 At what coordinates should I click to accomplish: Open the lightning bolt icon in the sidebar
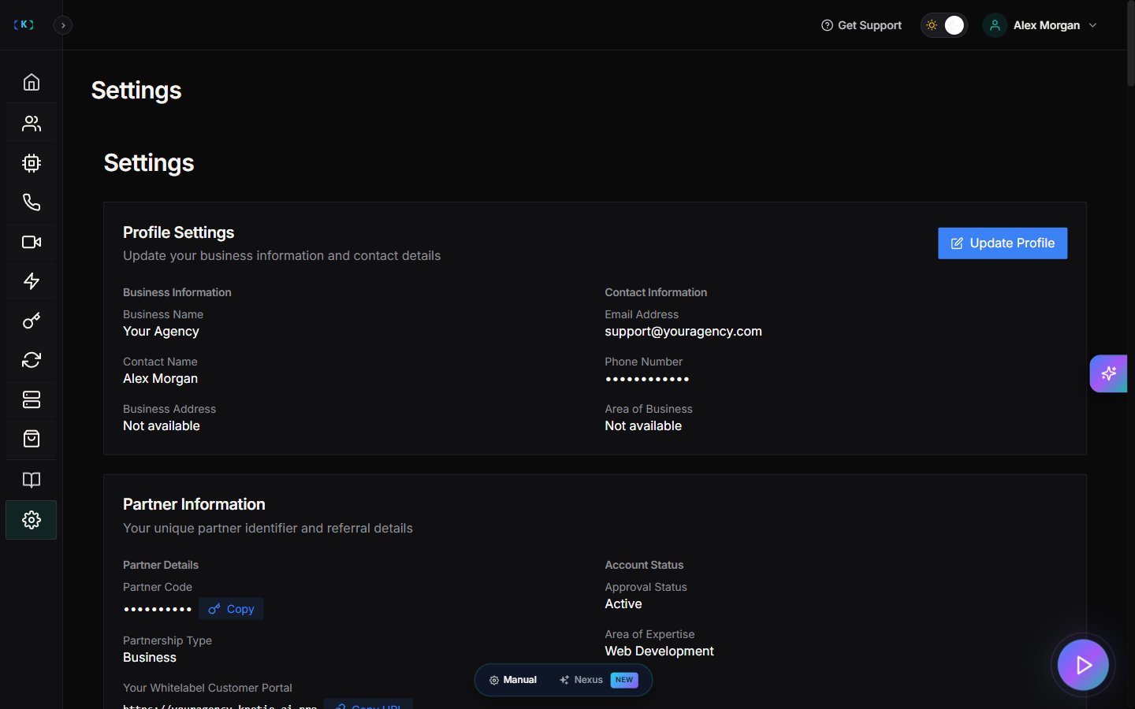tap(32, 281)
